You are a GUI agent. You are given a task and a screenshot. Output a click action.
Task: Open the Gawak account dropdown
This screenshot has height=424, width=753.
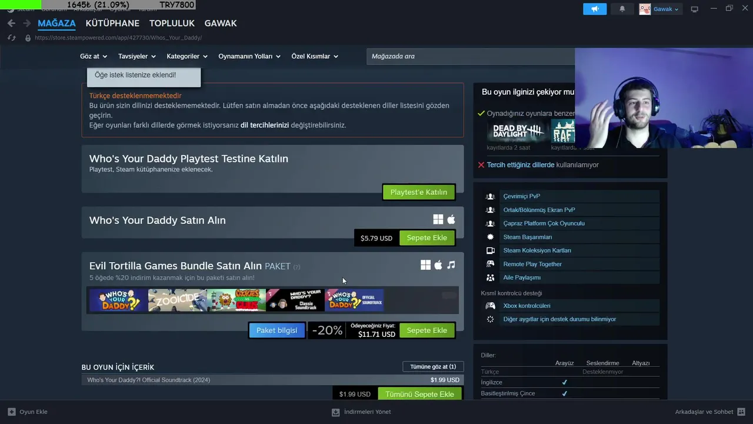(x=666, y=9)
